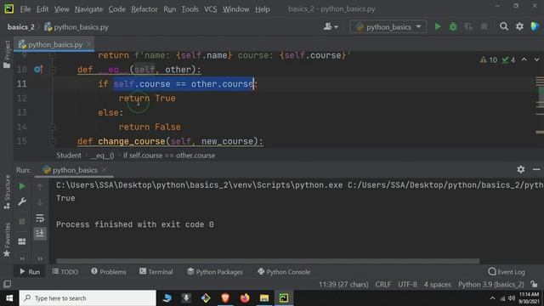Start debugging with the bug icon

click(x=453, y=26)
